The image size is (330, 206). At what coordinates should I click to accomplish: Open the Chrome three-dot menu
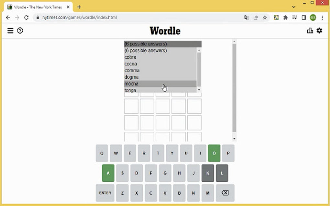(322, 18)
